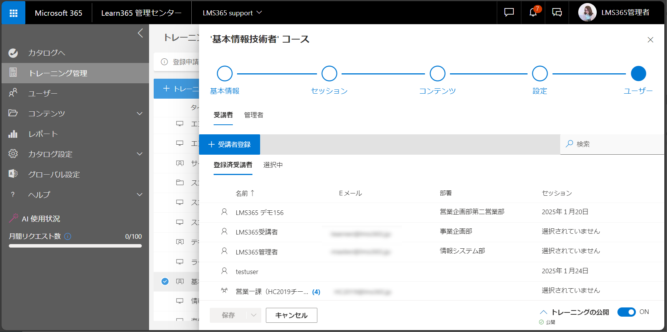Viewport: 667px width, 332px height.
Task: Click the search magnifier icon
Action: point(569,144)
